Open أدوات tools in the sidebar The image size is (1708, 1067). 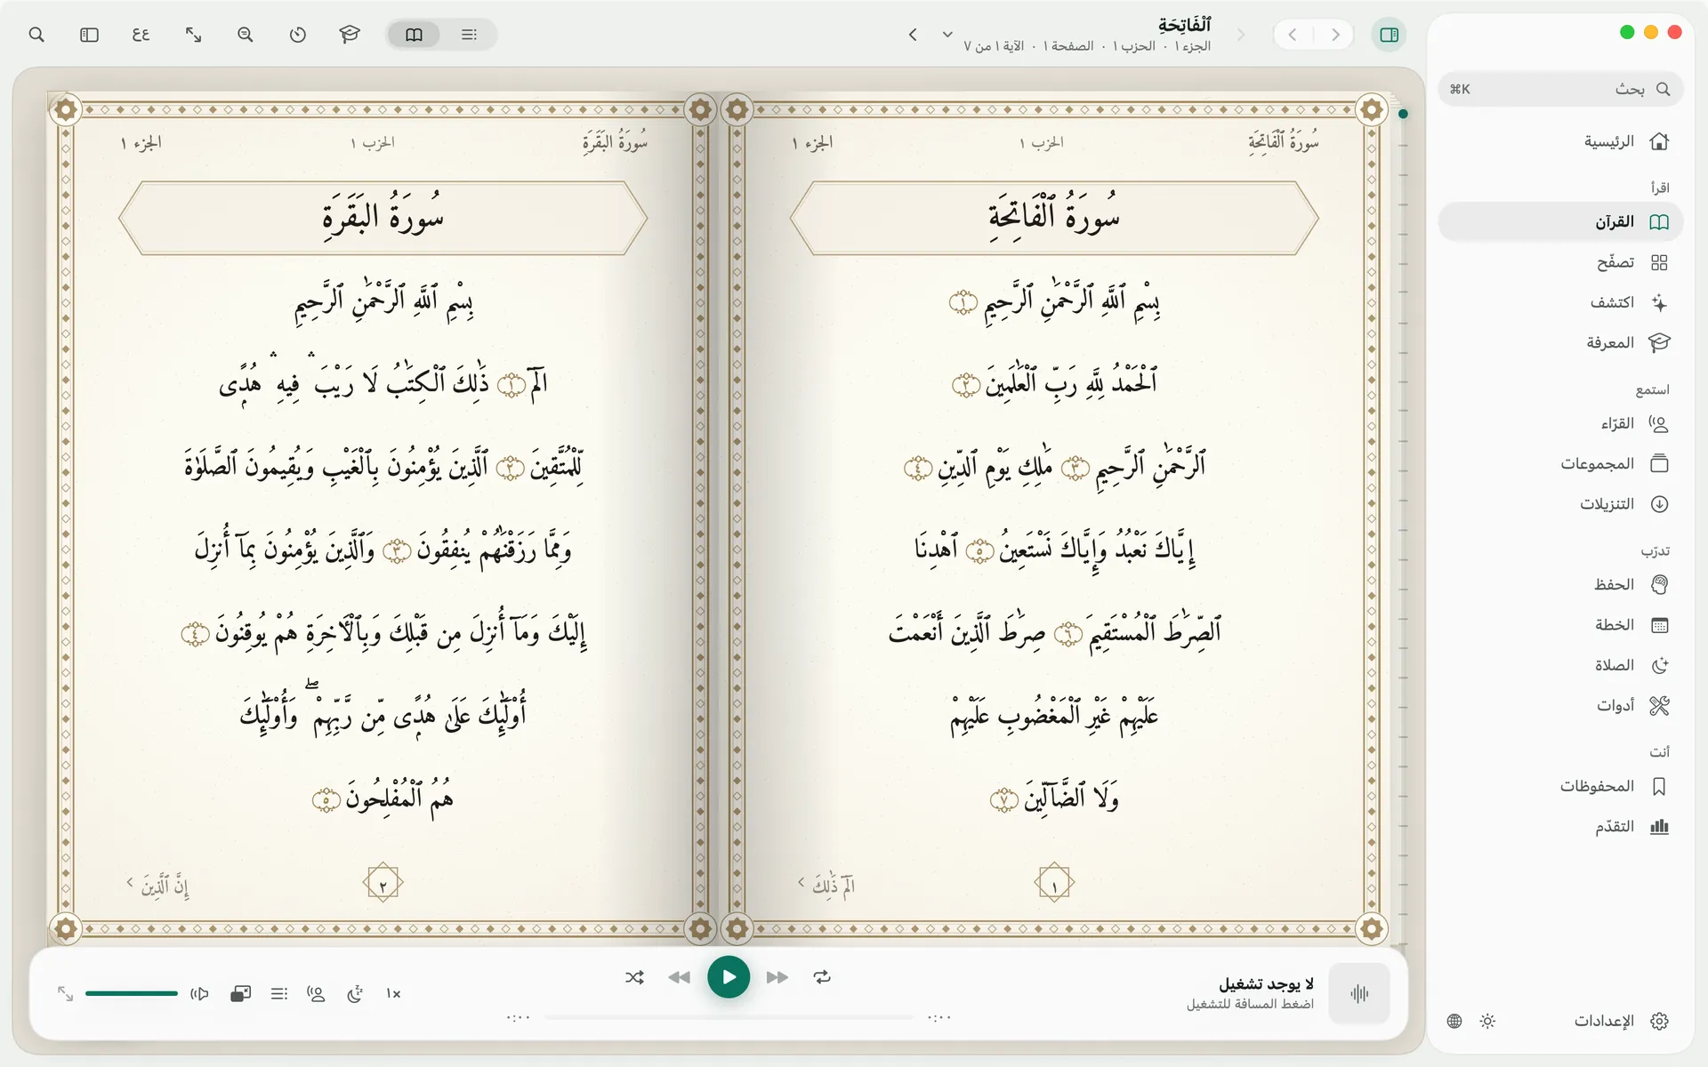[1560, 706]
